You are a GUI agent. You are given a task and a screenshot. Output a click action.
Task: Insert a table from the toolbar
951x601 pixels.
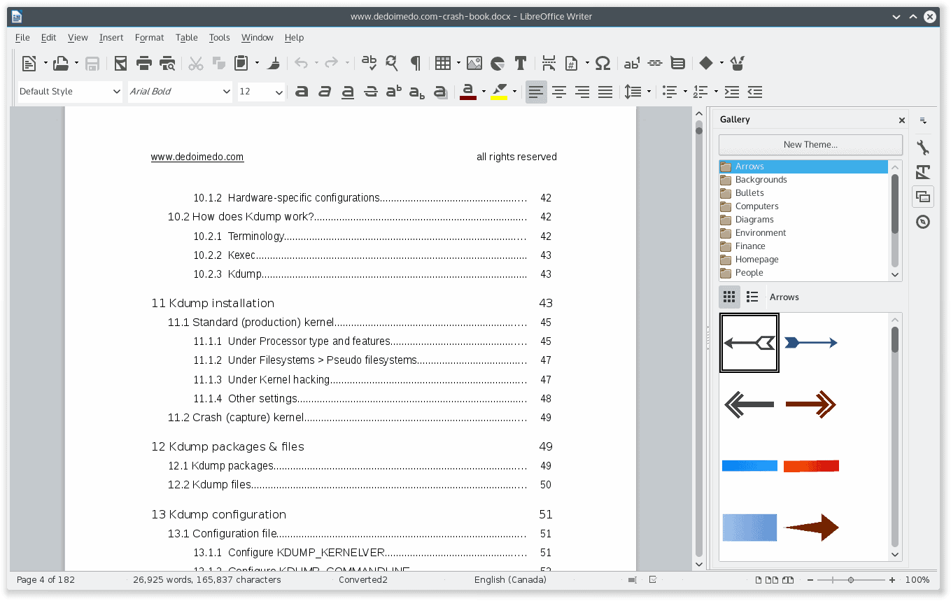tap(443, 64)
